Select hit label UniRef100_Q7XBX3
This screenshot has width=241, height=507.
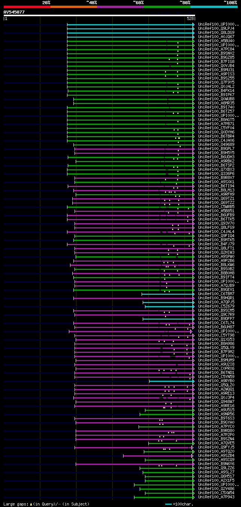click(216, 169)
